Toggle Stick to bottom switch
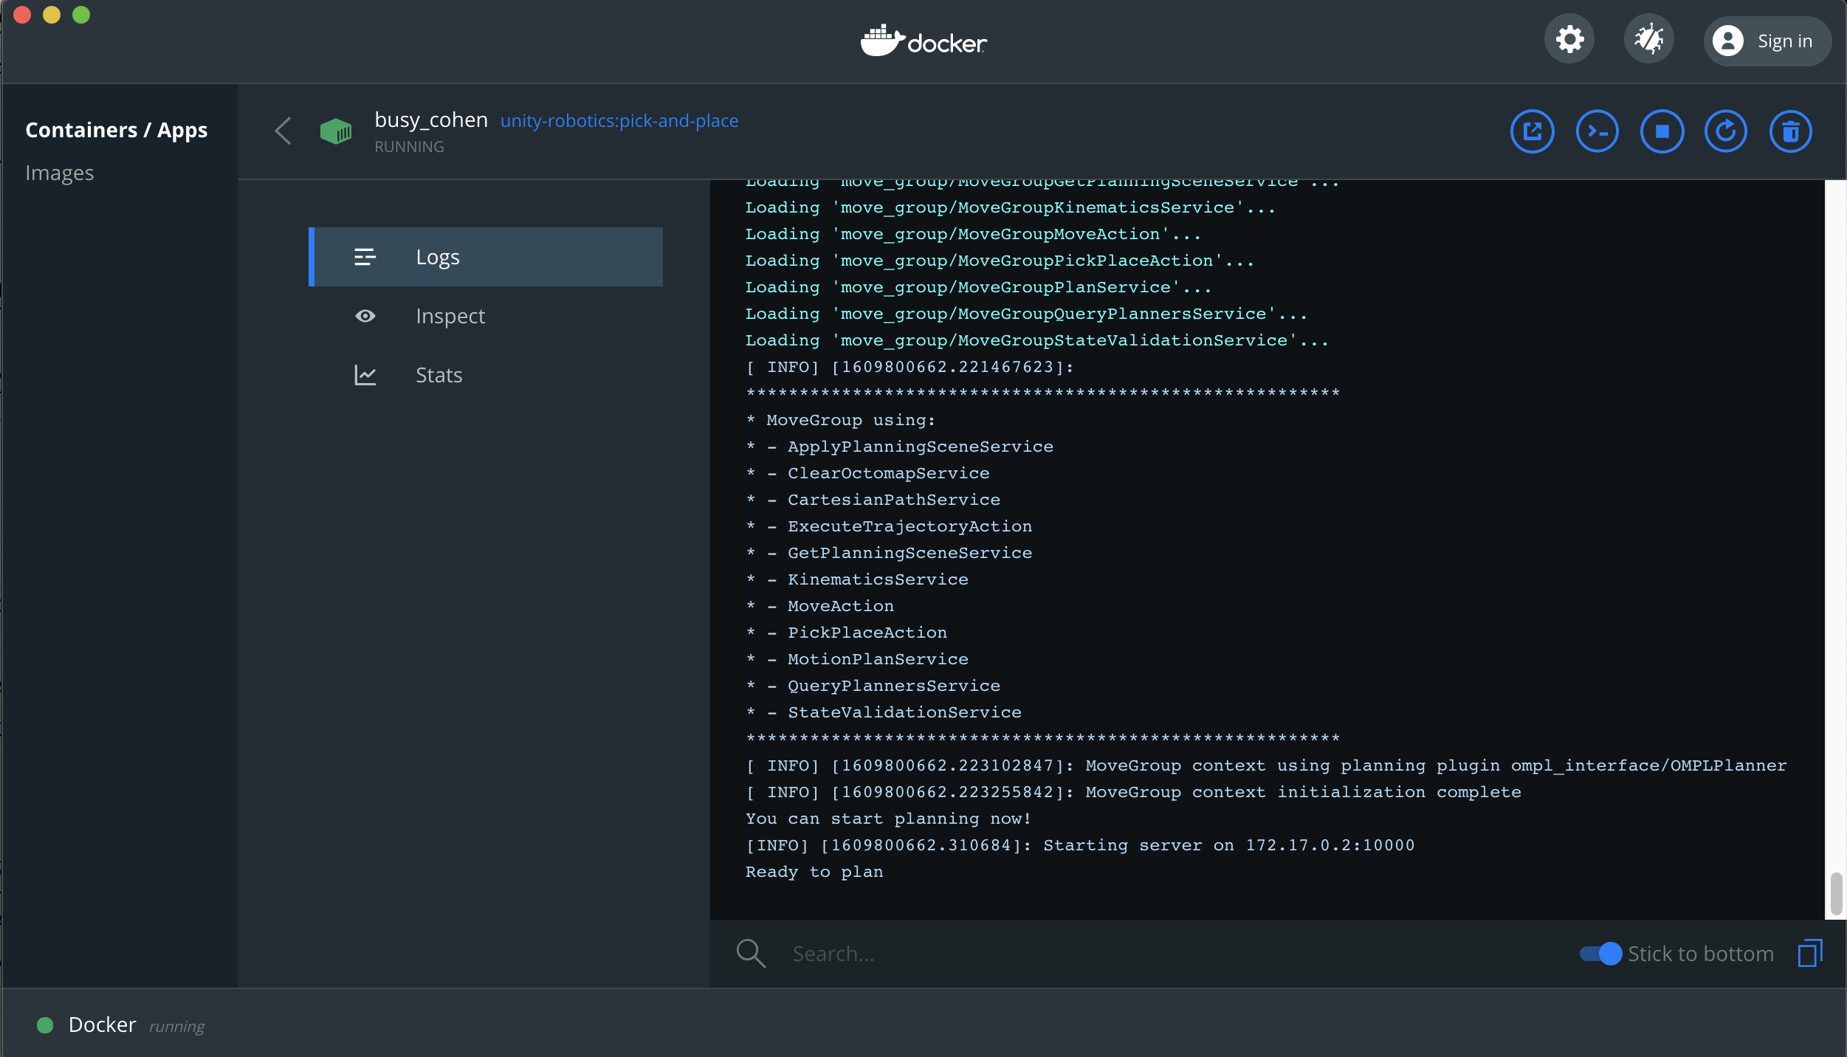 tap(1600, 953)
